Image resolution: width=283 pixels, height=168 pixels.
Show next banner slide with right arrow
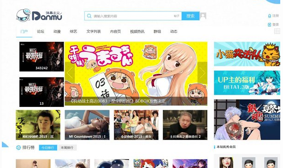[202, 73]
